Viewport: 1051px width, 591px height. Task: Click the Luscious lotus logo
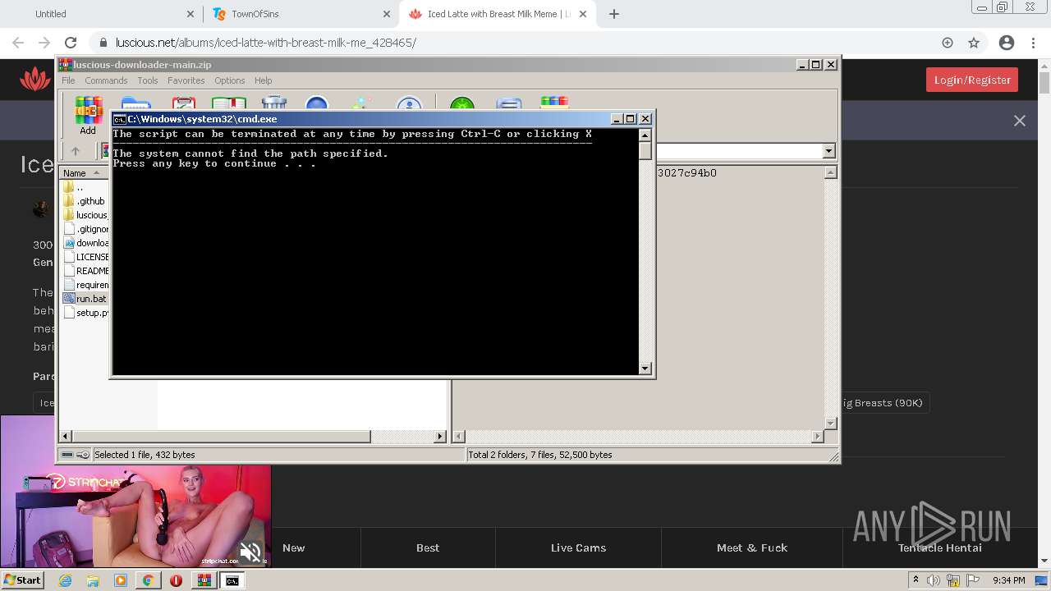pyautogui.click(x=35, y=80)
